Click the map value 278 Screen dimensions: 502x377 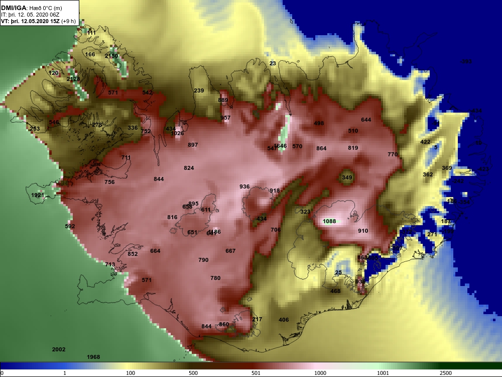point(97,125)
